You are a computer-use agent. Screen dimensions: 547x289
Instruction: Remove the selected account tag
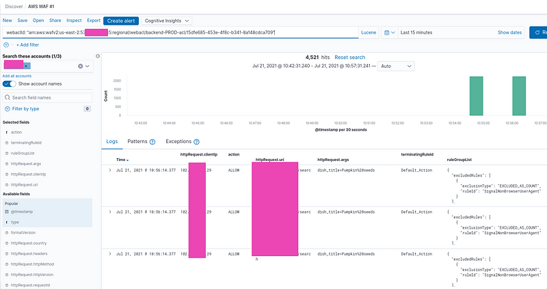point(26,66)
